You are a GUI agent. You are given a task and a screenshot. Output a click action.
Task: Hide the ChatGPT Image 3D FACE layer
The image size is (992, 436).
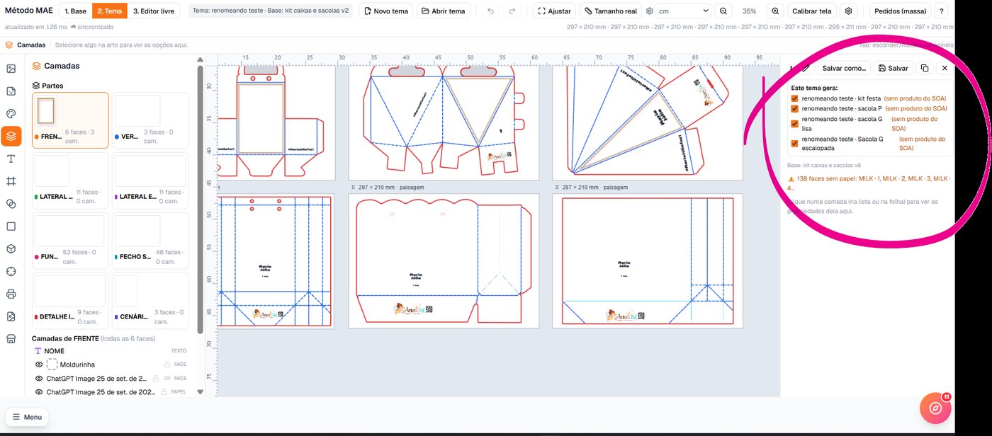[40, 379]
